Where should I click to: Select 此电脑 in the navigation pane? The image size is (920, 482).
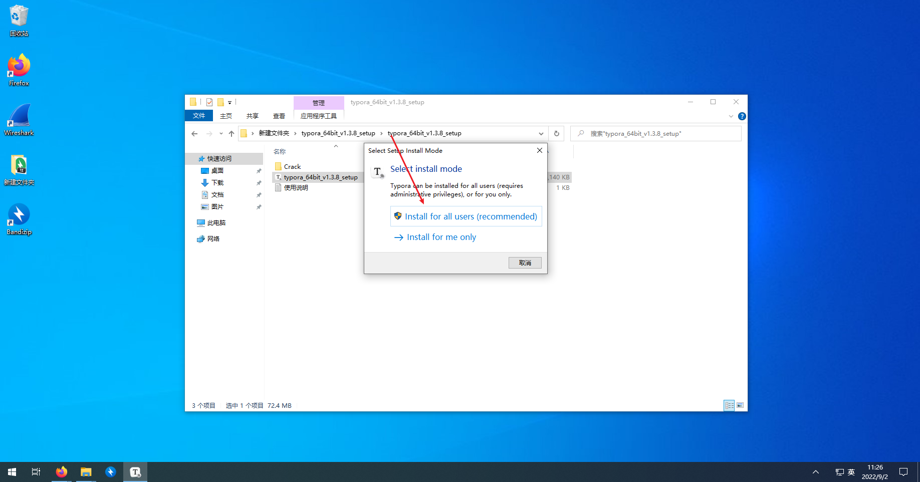(216, 223)
